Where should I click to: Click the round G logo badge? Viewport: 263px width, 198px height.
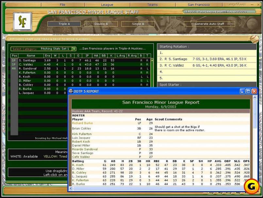(x=252, y=186)
